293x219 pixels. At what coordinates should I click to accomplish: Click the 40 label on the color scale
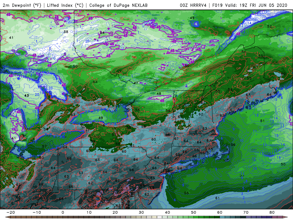[167, 212]
